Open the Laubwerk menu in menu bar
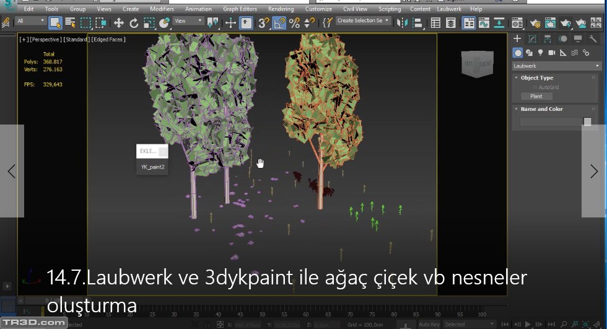This screenshot has width=607, height=329. (449, 9)
